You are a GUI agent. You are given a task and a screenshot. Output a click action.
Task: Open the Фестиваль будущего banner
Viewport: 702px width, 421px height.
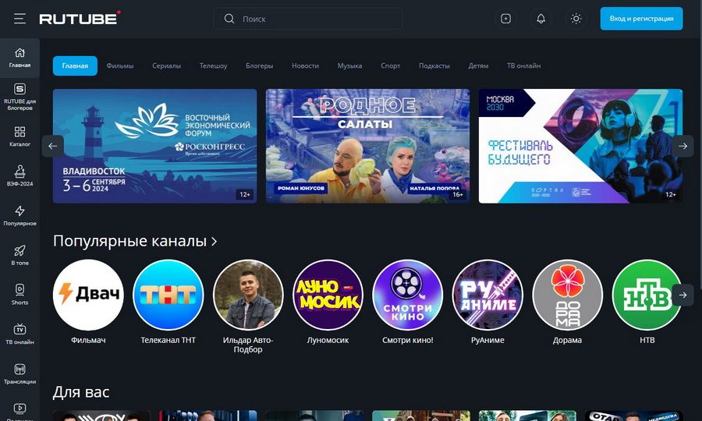580,146
